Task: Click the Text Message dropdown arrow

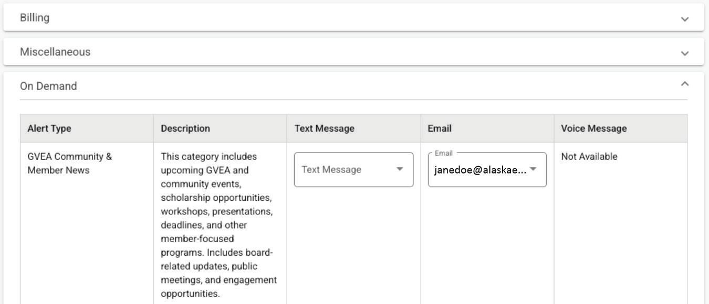Action: pos(400,169)
